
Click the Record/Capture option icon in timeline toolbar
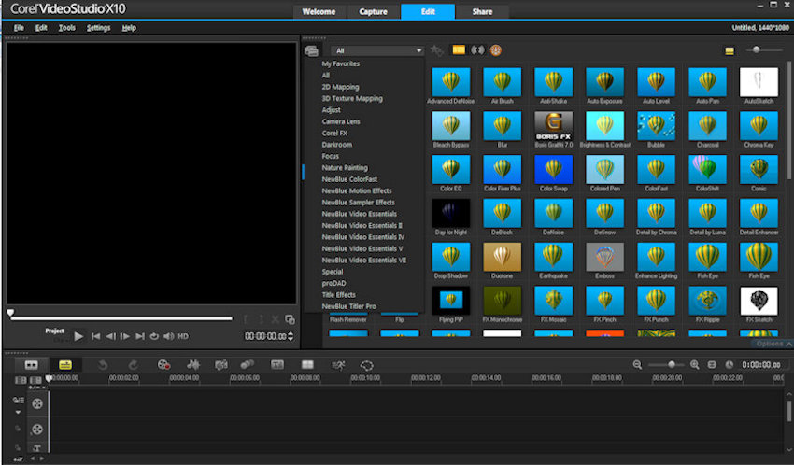coord(164,364)
